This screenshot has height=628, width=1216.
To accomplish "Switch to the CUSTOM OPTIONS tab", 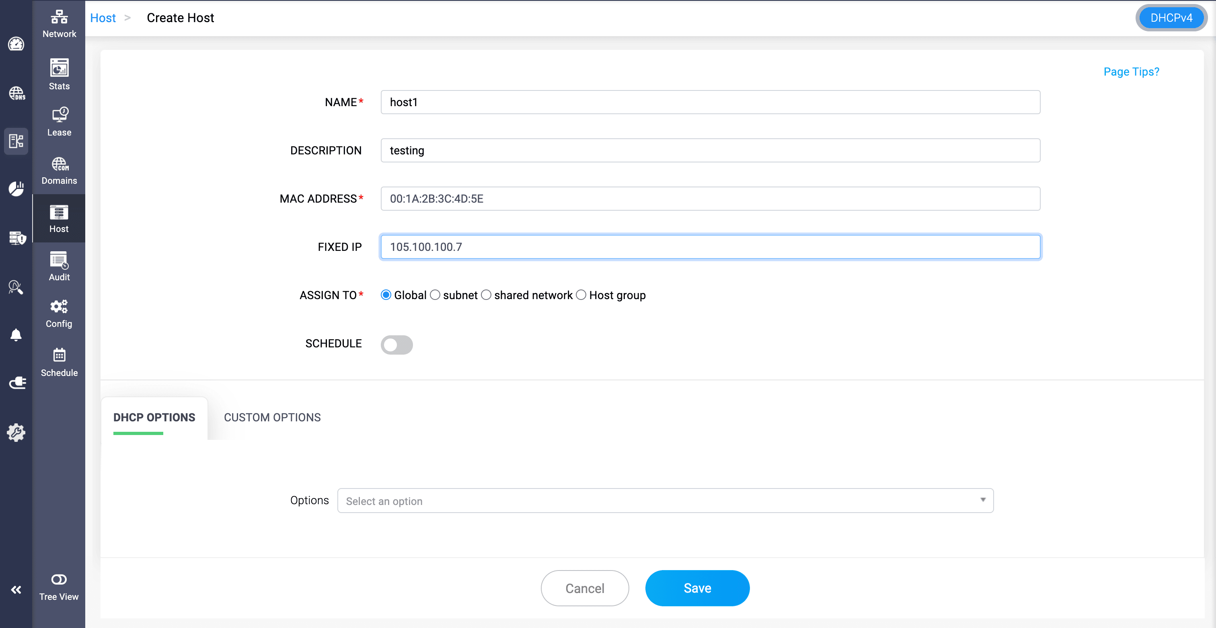I will pyautogui.click(x=272, y=417).
